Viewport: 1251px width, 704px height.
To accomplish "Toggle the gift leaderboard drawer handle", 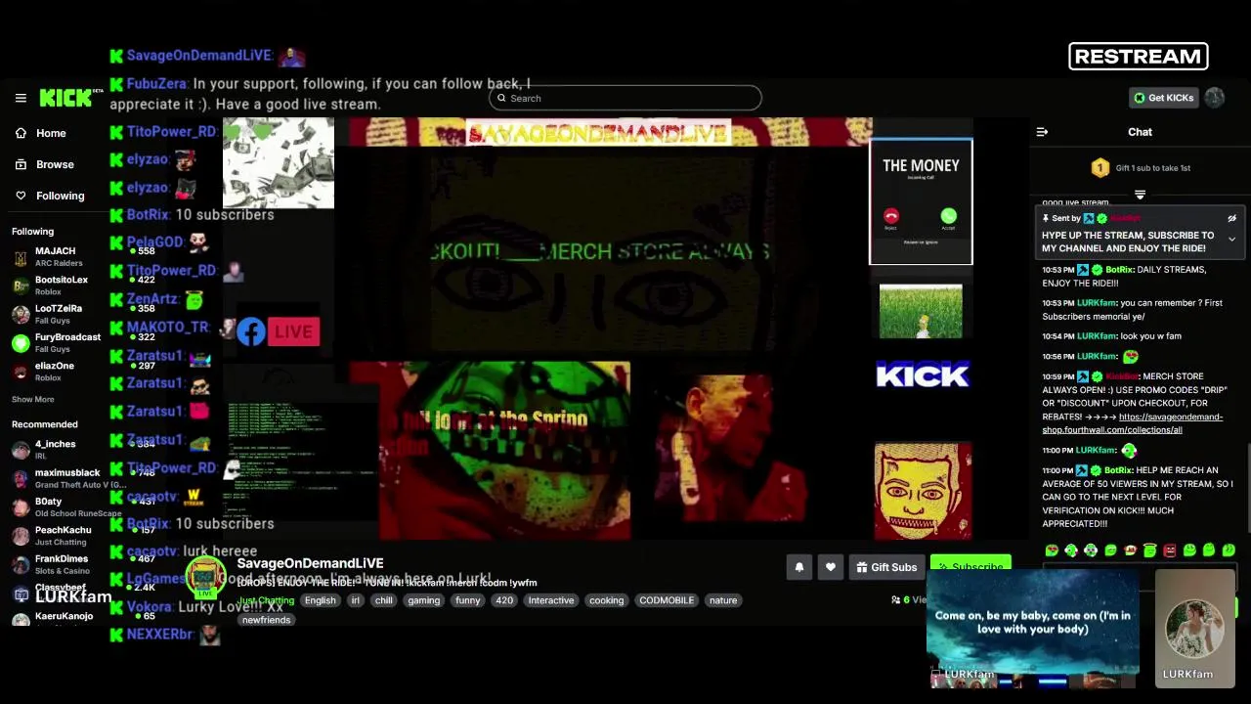I will click(x=1140, y=195).
